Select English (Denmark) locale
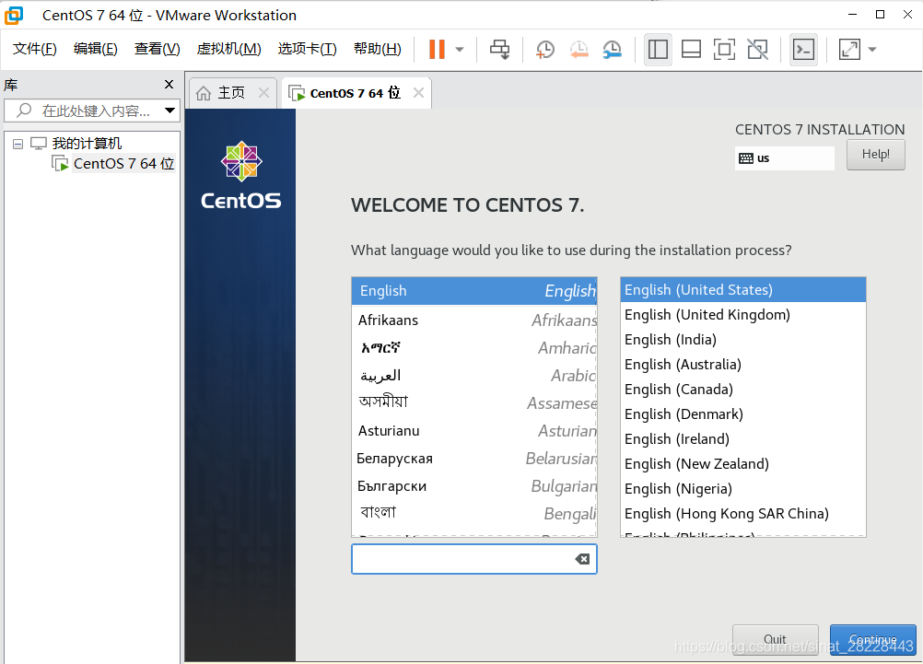This screenshot has width=923, height=664. [742, 414]
